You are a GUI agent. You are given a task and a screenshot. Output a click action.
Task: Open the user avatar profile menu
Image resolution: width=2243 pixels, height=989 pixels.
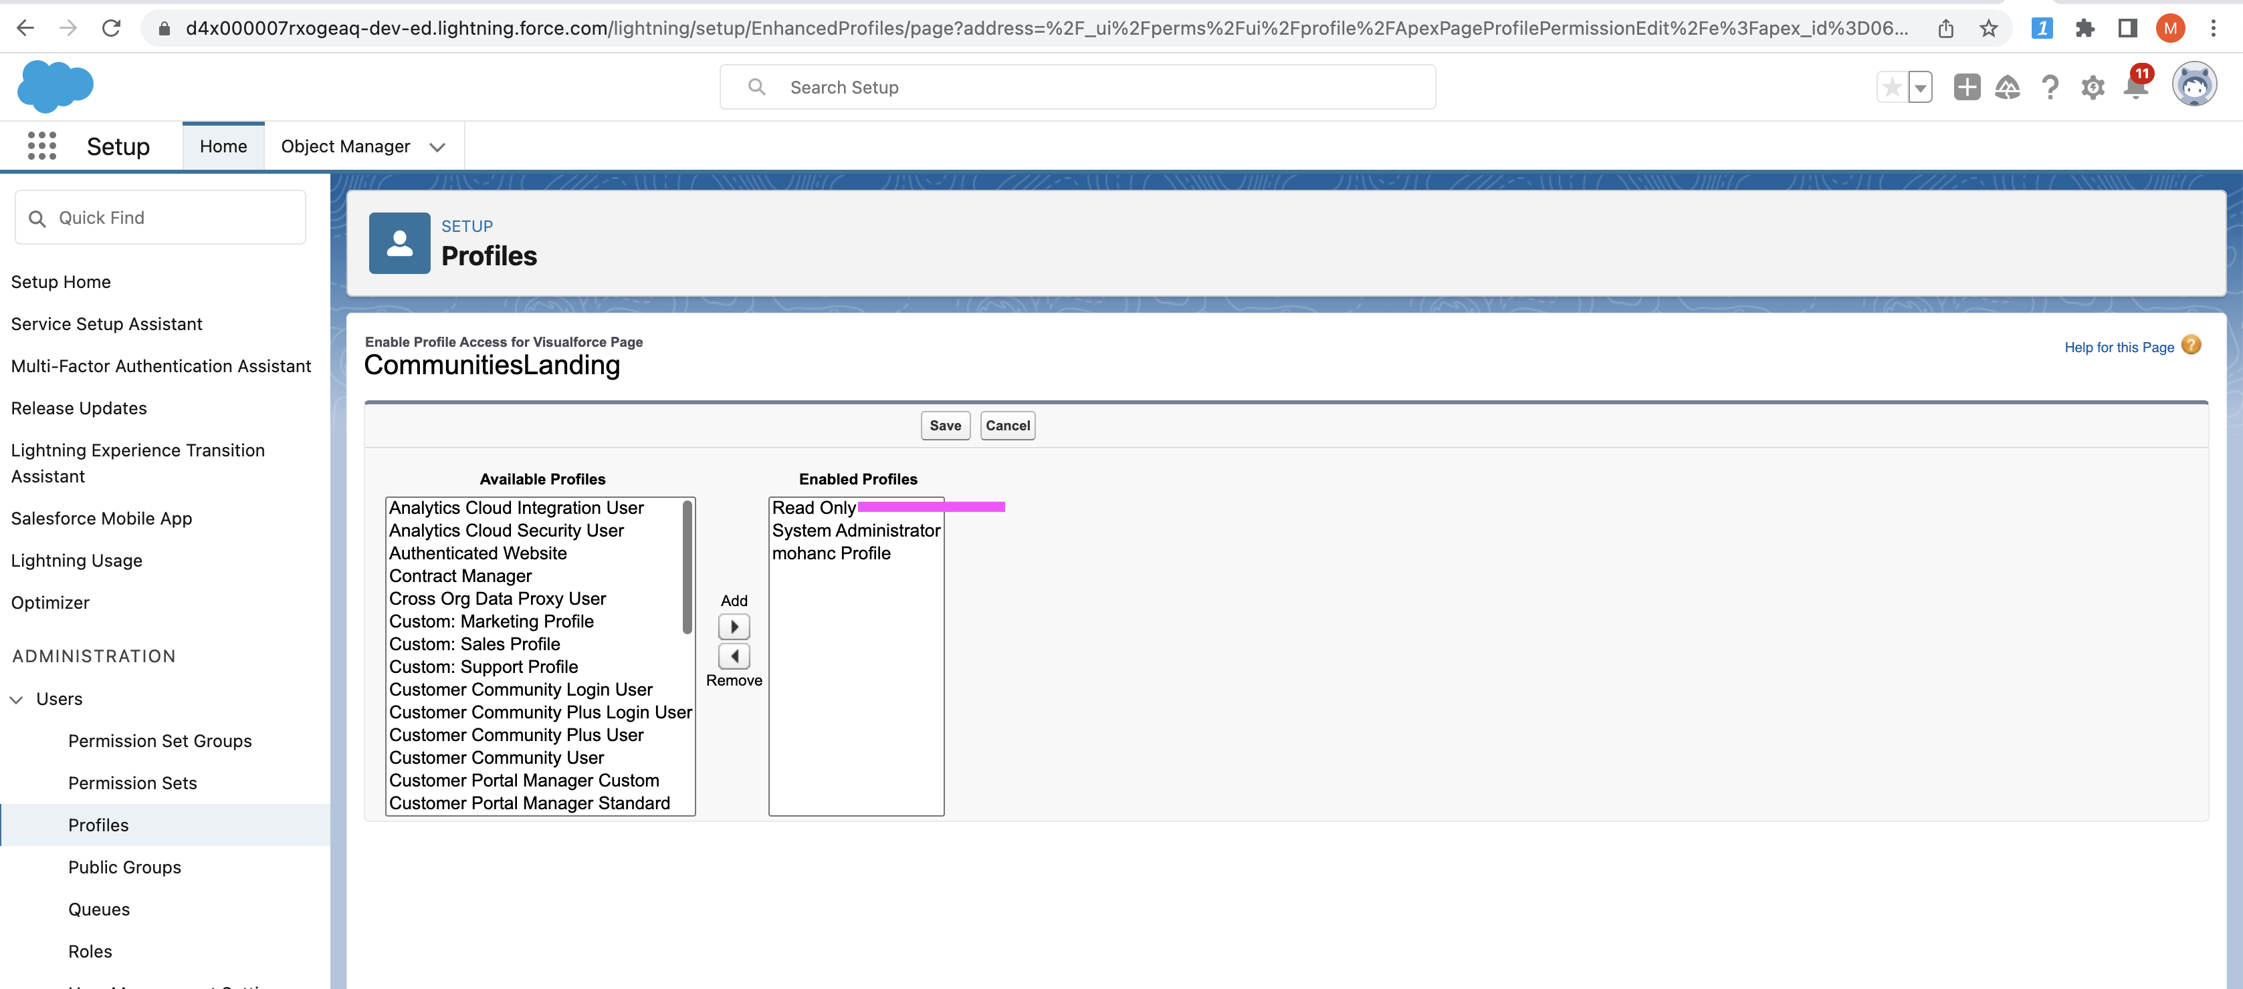2194,86
